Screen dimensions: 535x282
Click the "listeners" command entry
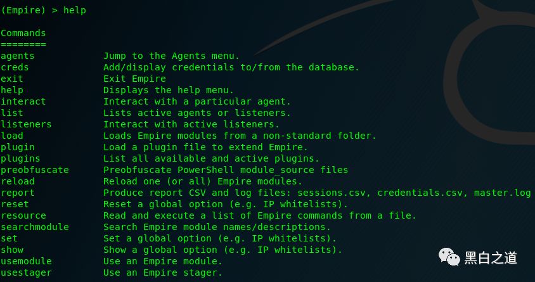(26, 124)
